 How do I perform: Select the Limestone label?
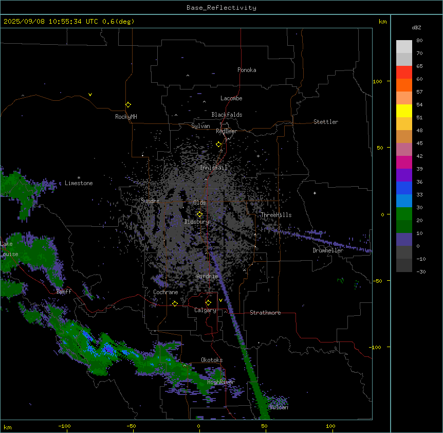[79, 183]
